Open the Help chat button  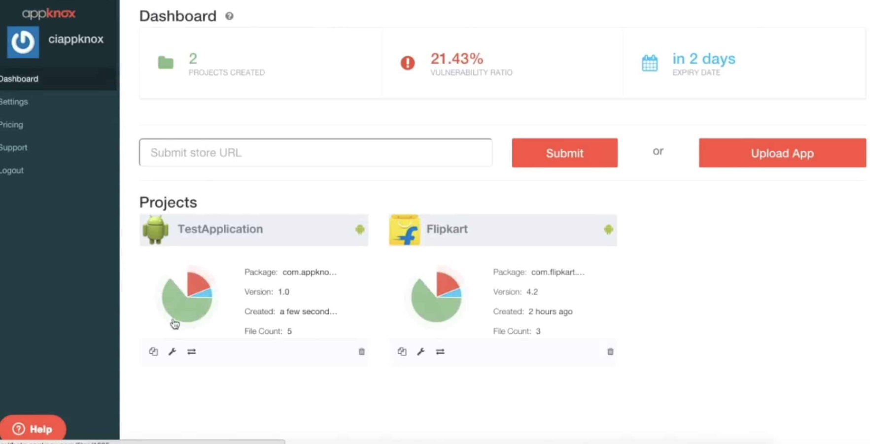pyautogui.click(x=33, y=429)
